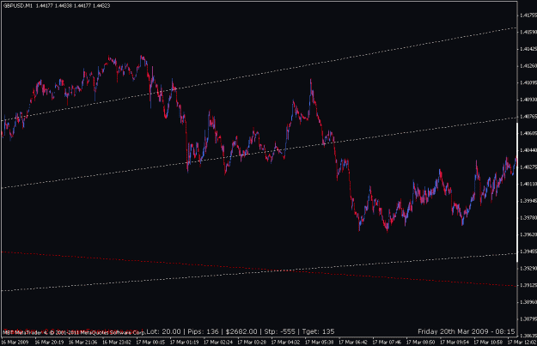Screen dimensions: 537x346
Task: Click the 1.40440 price axis label
Action: coord(528,150)
